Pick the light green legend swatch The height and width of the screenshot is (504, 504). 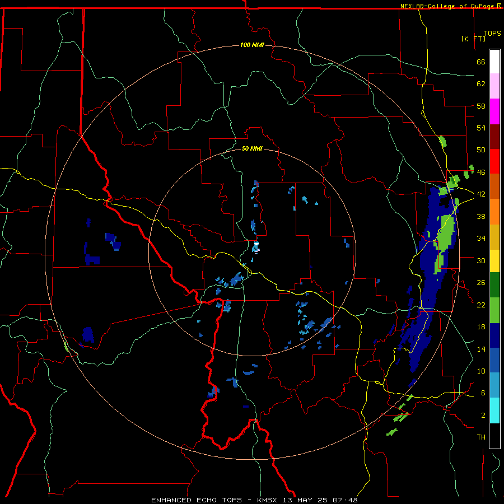point(494,310)
